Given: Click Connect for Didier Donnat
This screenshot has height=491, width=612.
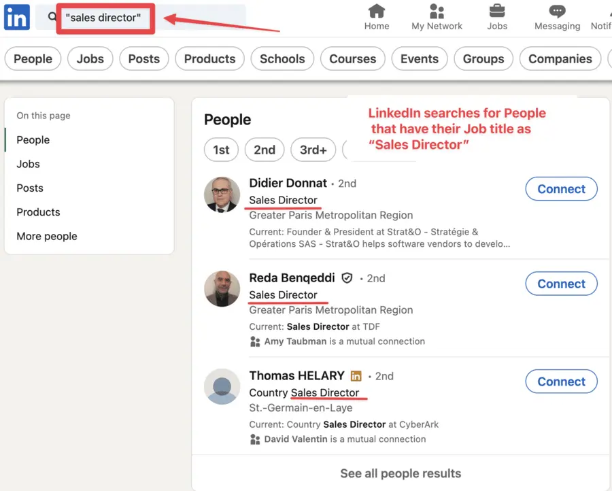Looking at the screenshot, I should [561, 188].
